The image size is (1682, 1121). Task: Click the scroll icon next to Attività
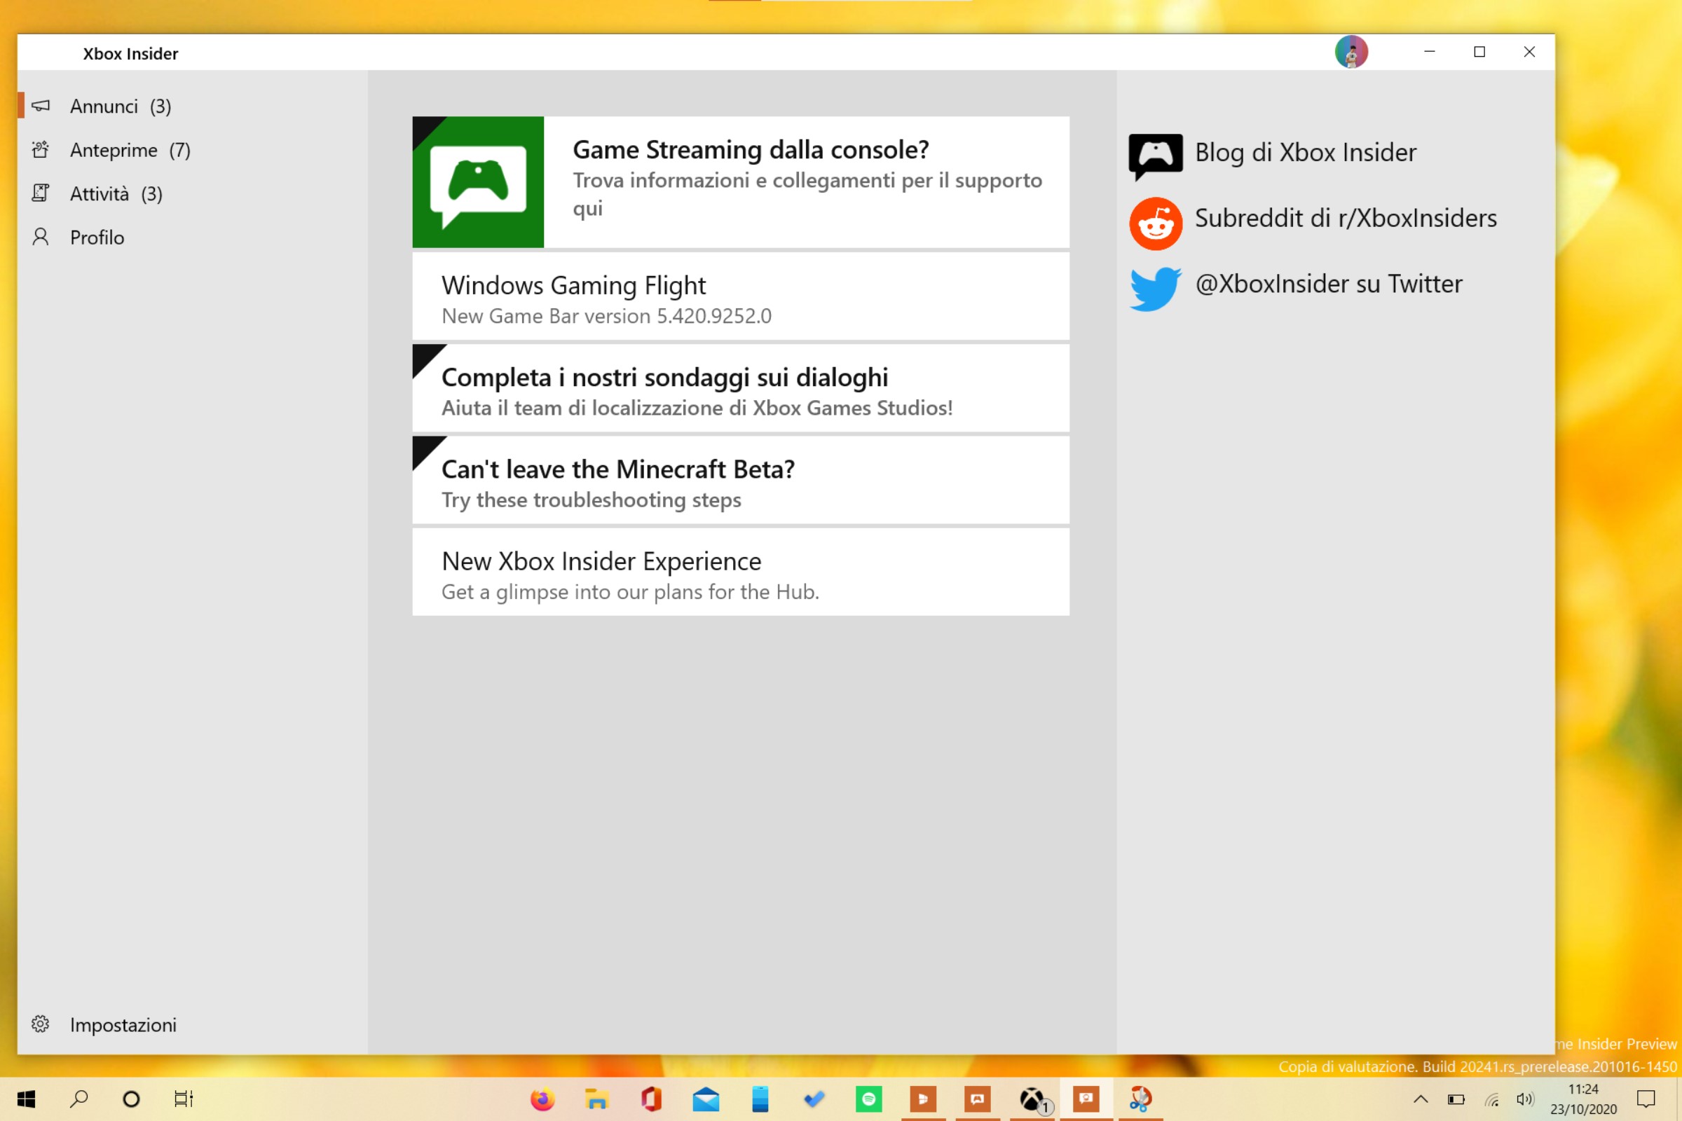coord(41,193)
